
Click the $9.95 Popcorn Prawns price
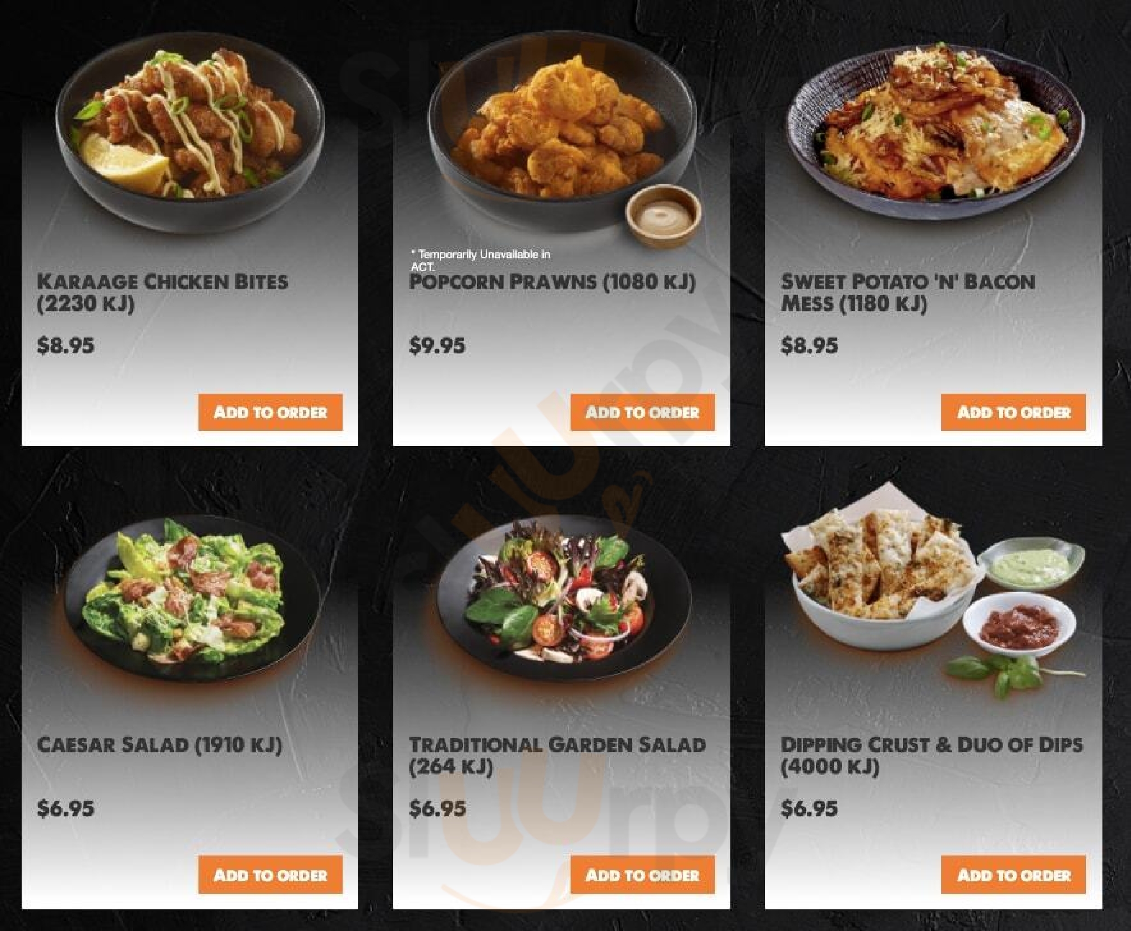point(437,345)
